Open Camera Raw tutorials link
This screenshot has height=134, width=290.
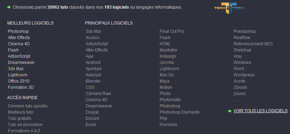(x=99, y=94)
